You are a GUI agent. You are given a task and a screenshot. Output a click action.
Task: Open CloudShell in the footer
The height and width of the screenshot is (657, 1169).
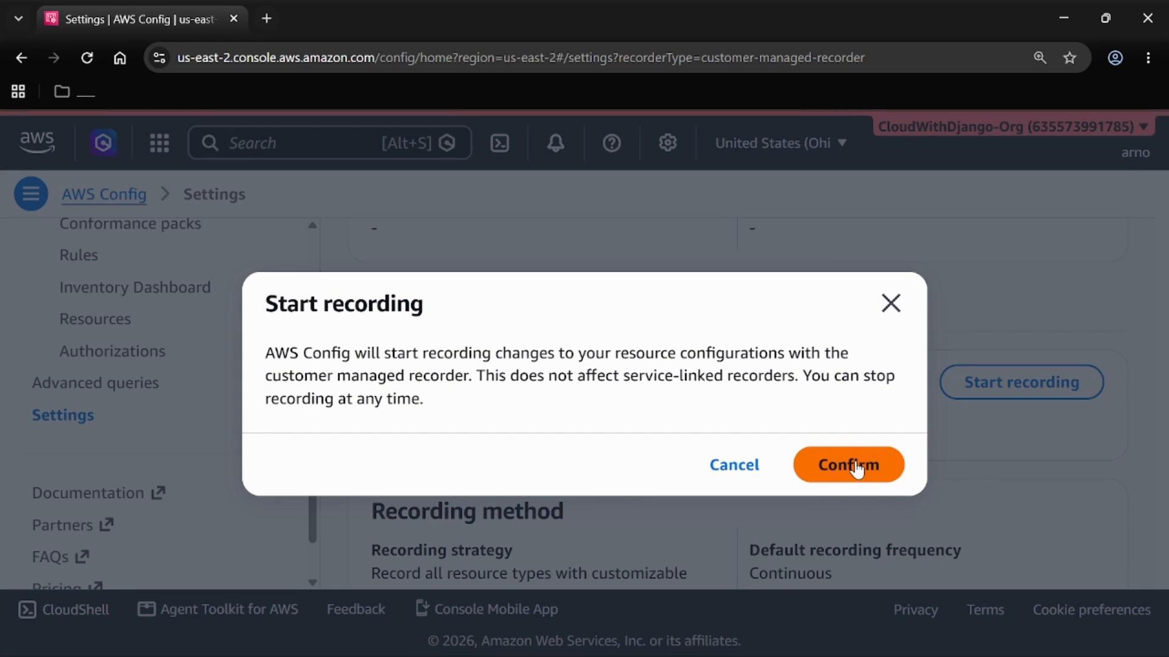[x=64, y=610]
